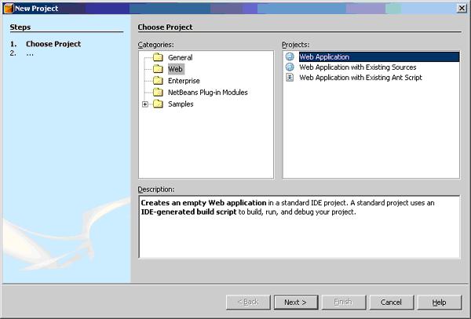Click the General folder icon
The height and width of the screenshot is (319, 471).
click(158, 57)
